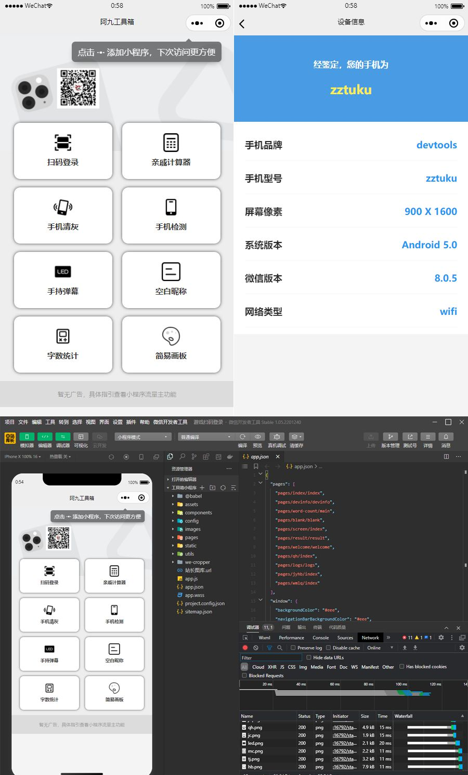Open the Network search magnifier
The image size is (468, 775).
[280, 647]
